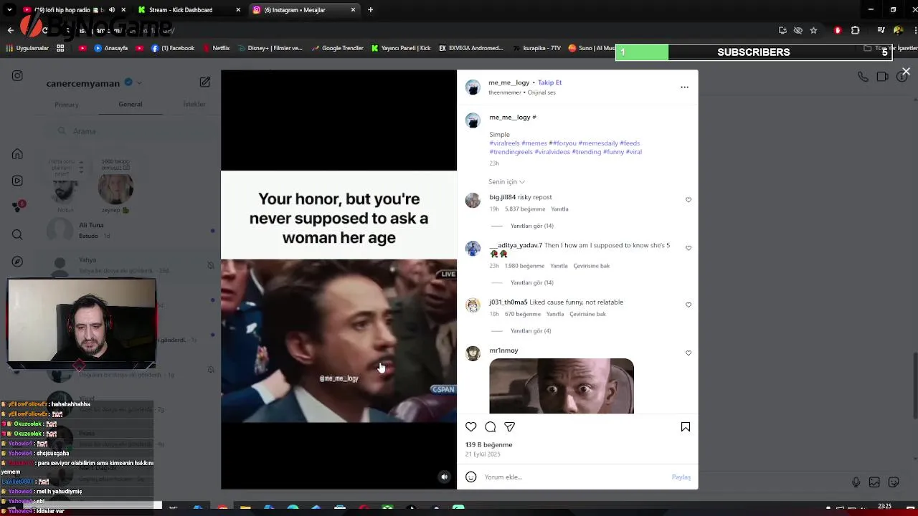Attach an image in the message bar
Image resolution: width=918 pixels, height=516 pixels.
coord(874,482)
